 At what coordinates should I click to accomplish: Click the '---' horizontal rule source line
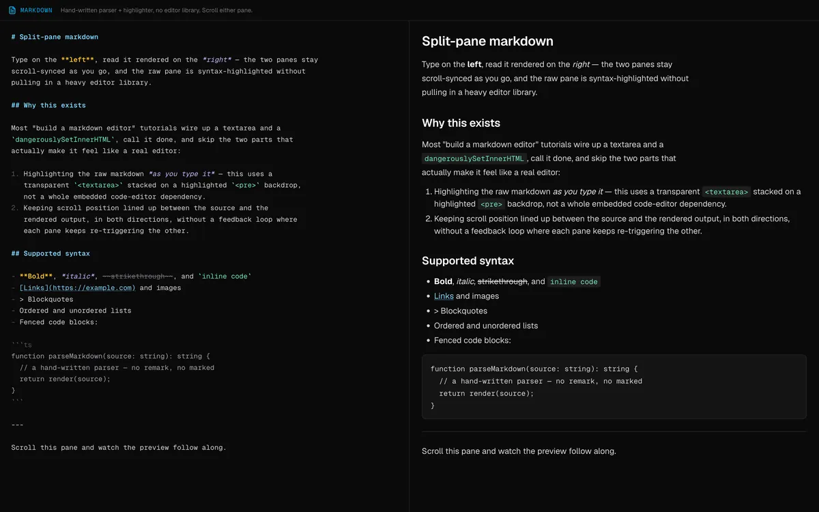[18, 425]
